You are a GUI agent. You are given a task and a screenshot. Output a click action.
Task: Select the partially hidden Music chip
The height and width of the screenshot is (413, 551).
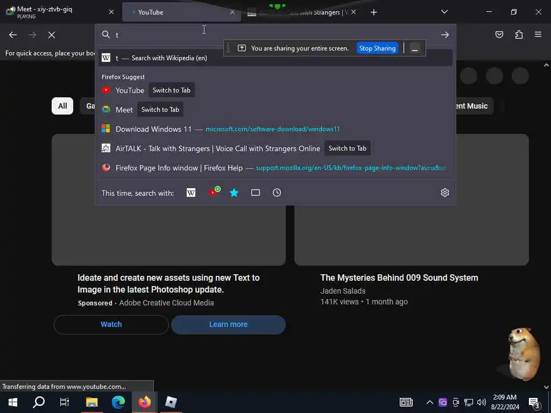[x=475, y=106]
